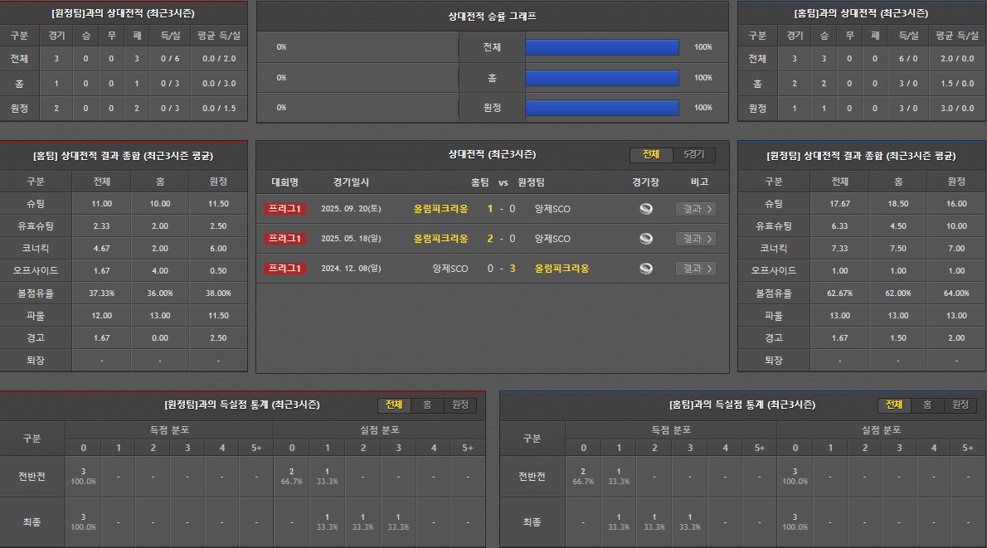Select 전체 in the 상대전적 match list
The image size is (987, 548).
coord(651,155)
